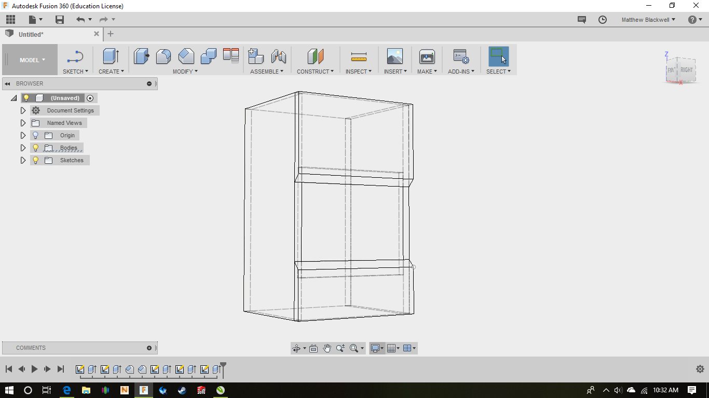709x398 pixels.
Task: Jump to the timeline end
Action: (61, 369)
